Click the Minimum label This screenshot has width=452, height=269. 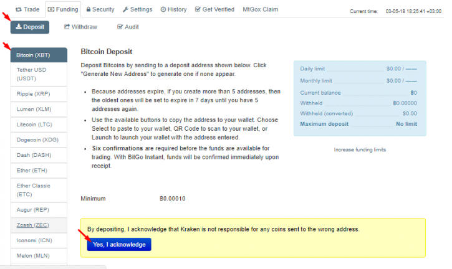pos(93,199)
